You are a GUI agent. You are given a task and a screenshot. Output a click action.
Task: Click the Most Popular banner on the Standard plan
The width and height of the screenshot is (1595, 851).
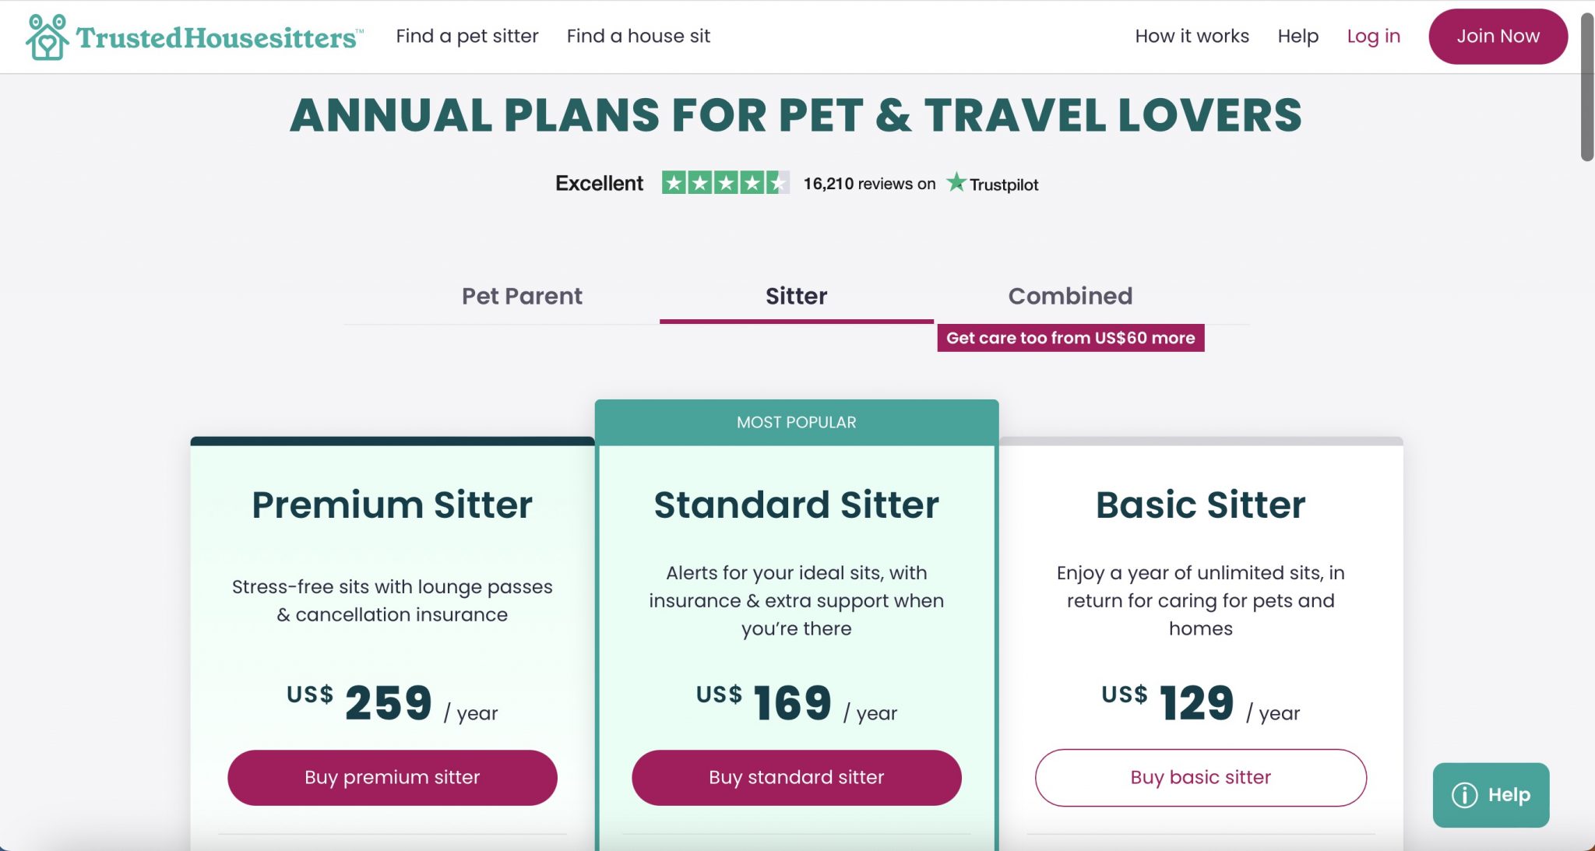pos(796,422)
